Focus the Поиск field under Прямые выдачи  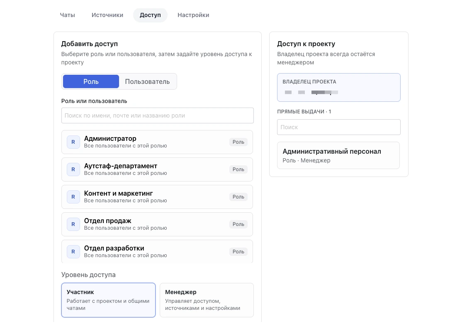coord(338,127)
